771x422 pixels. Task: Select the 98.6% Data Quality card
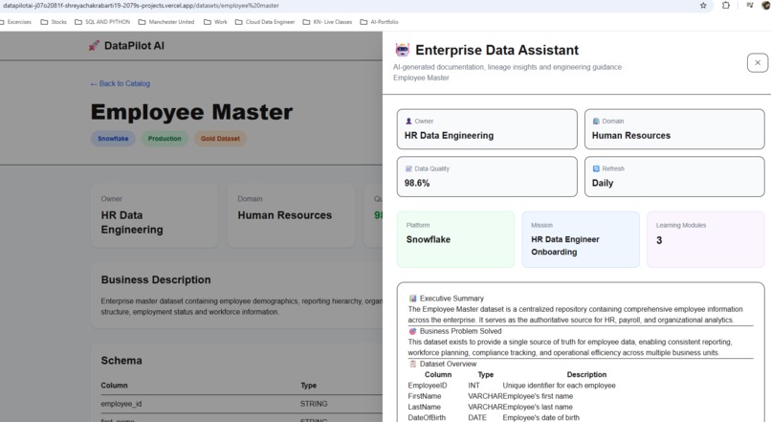click(x=487, y=177)
